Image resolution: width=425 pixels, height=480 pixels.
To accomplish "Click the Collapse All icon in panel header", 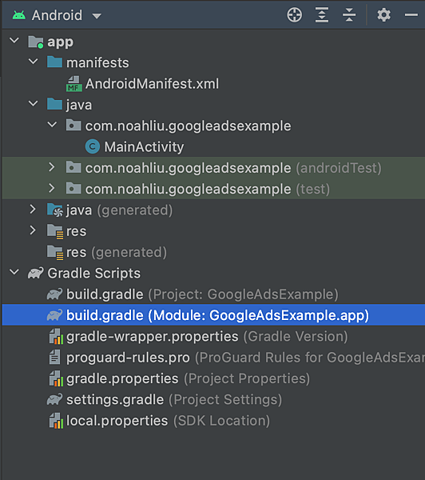I will [349, 15].
